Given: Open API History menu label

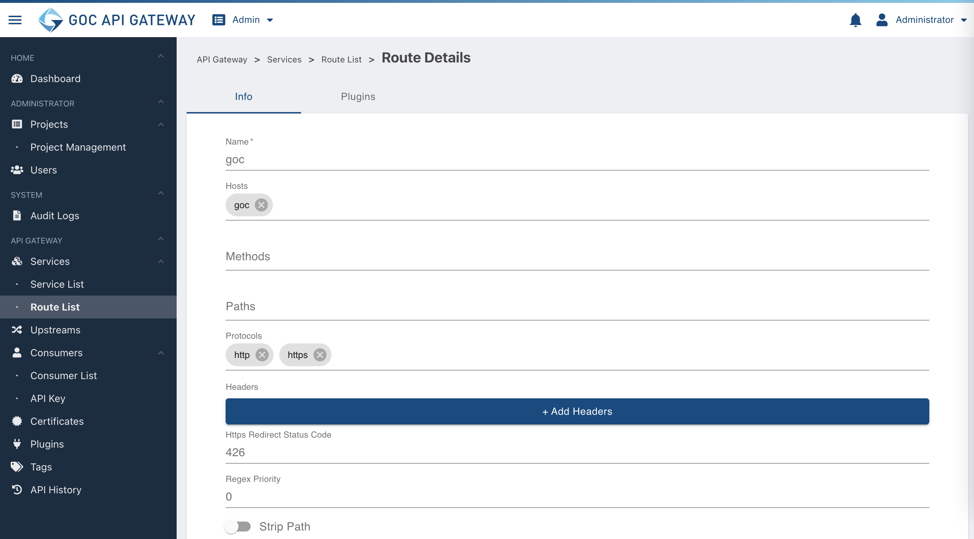Looking at the screenshot, I should pos(56,489).
